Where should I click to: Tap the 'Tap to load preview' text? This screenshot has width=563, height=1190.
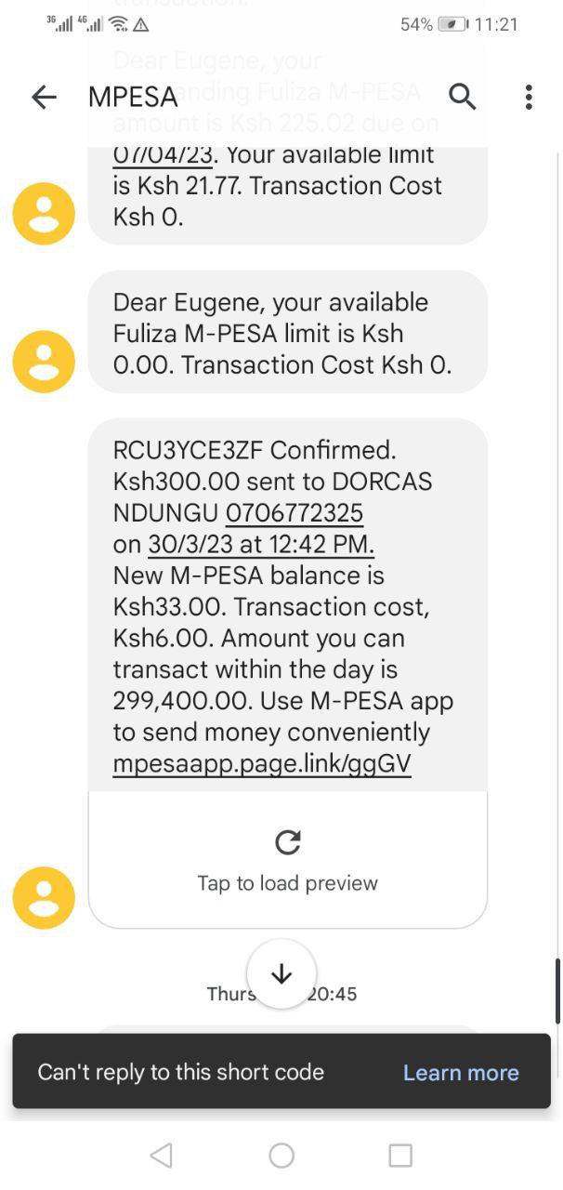point(287,883)
